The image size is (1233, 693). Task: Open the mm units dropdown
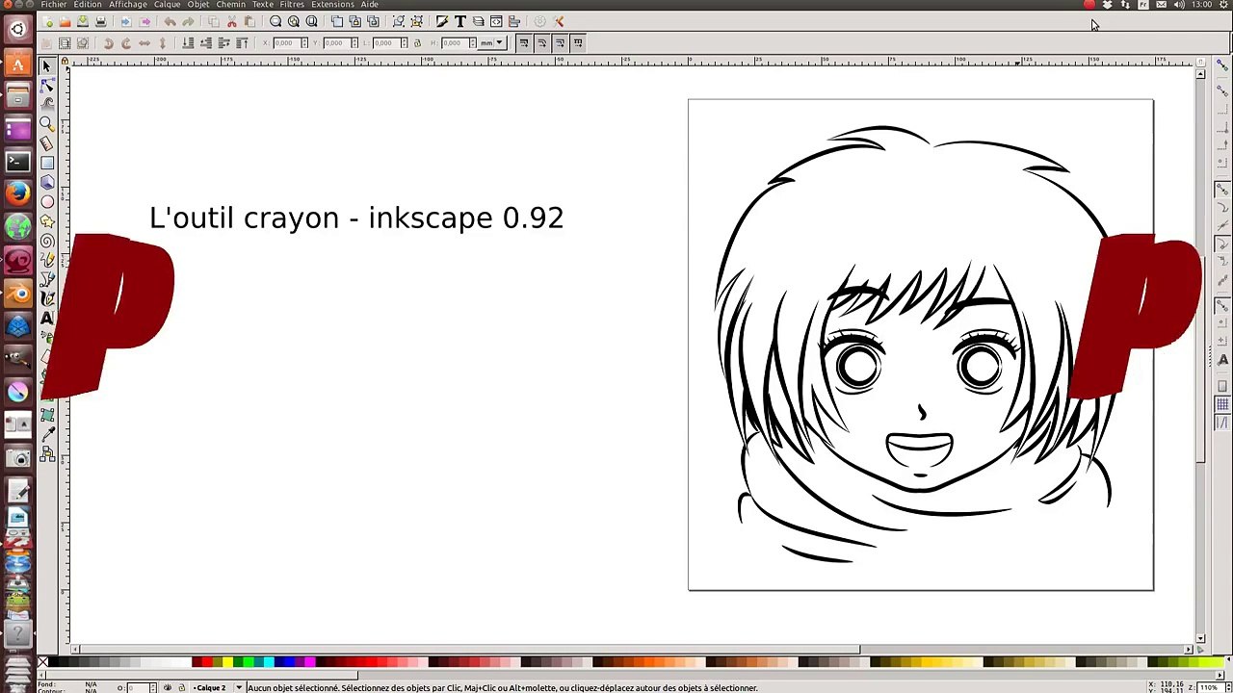493,42
